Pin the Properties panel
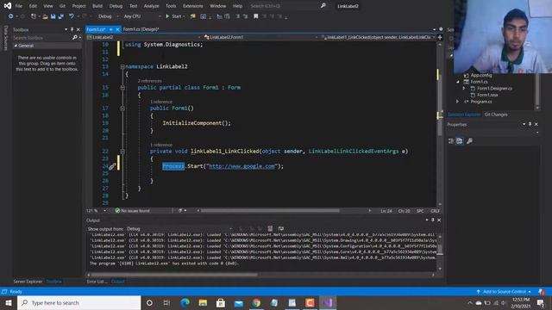Image resolution: width=552 pixels, height=310 pixels. point(530,124)
